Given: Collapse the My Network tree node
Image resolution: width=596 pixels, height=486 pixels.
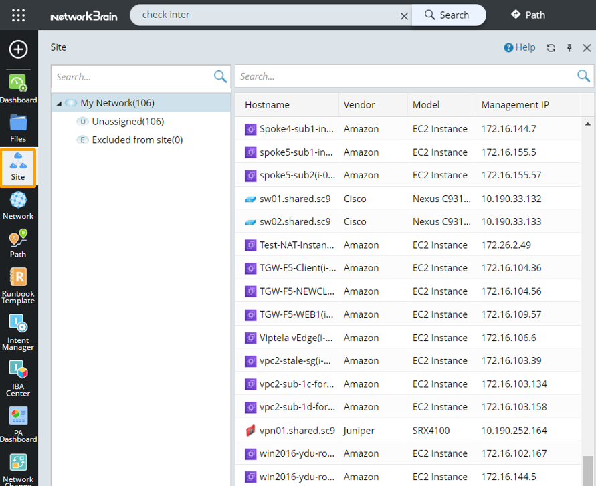Looking at the screenshot, I should coord(59,103).
